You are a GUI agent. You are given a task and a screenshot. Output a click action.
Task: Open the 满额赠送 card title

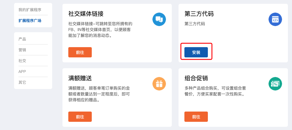point(80,78)
